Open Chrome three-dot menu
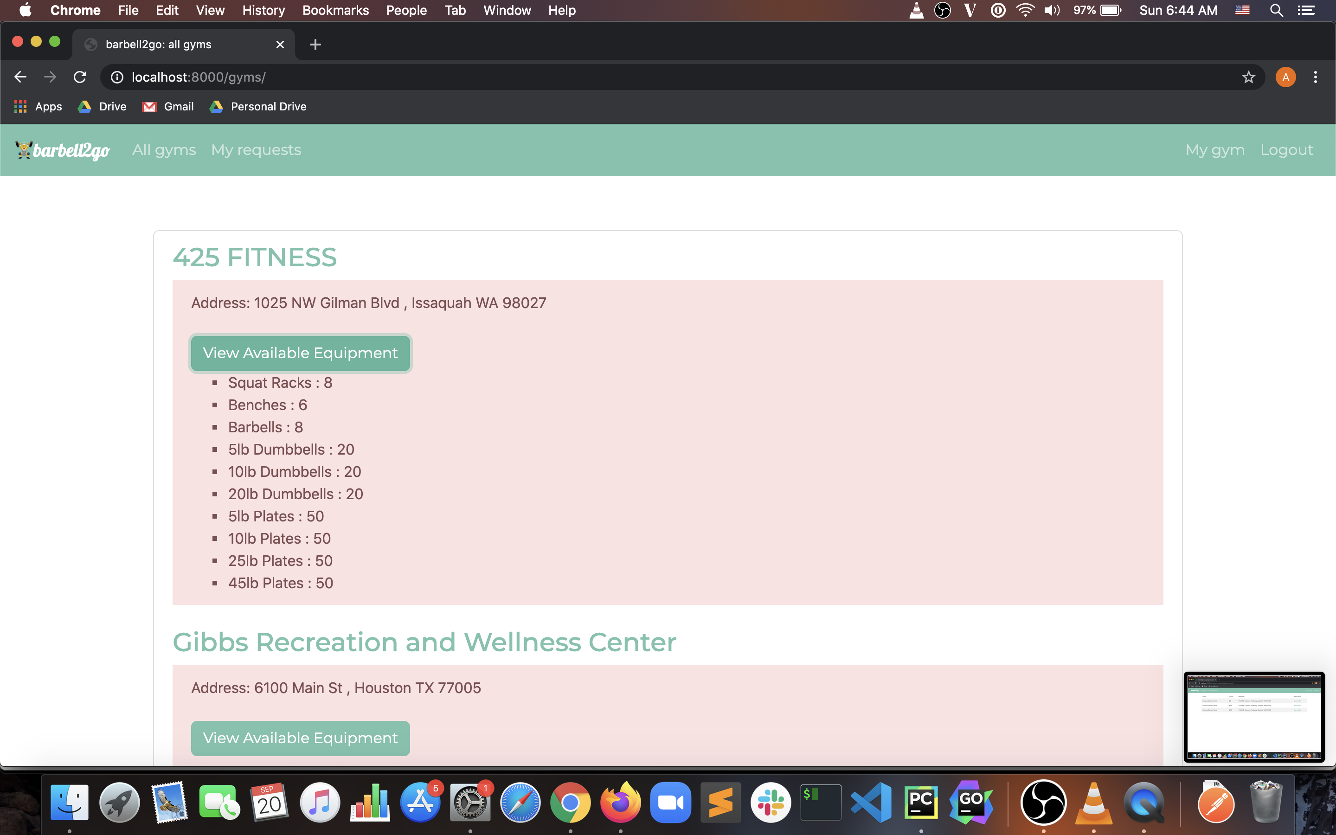 [x=1315, y=77]
